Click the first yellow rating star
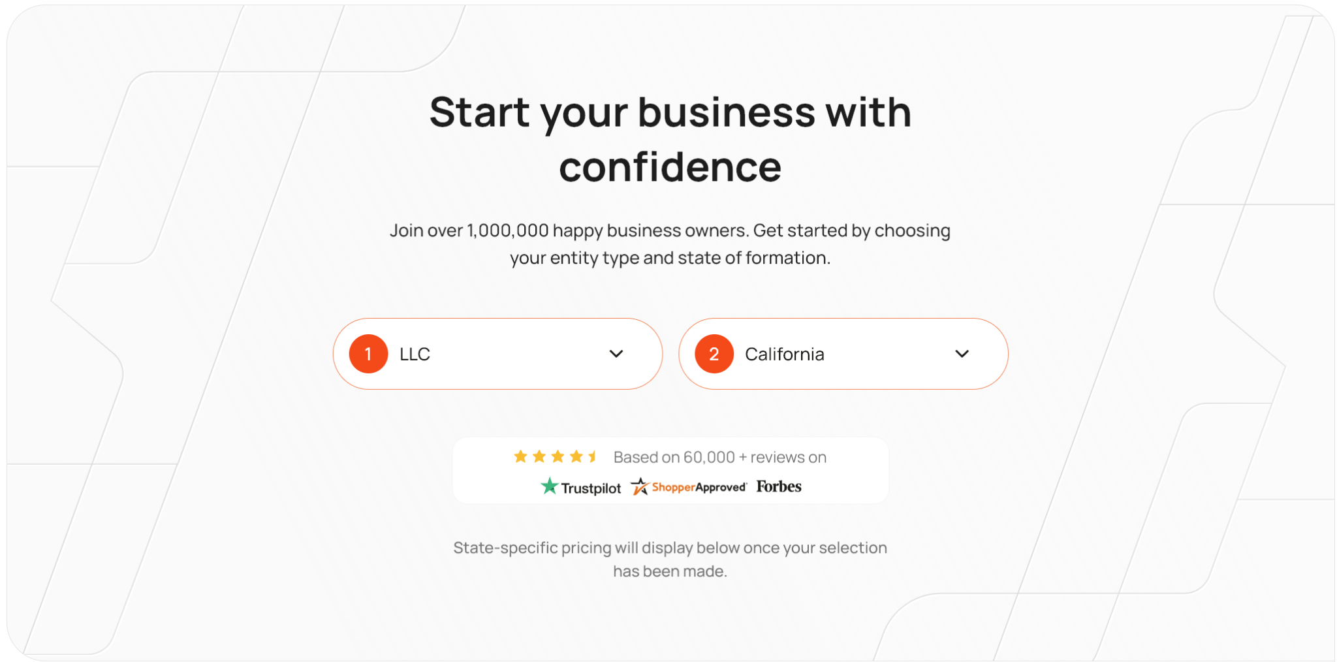1337x662 pixels. click(x=520, y=456)
